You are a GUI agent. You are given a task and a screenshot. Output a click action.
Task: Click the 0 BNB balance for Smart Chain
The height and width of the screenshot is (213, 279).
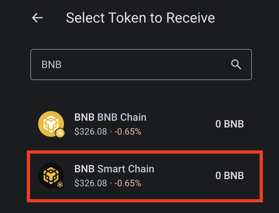[x=230, y=176]
